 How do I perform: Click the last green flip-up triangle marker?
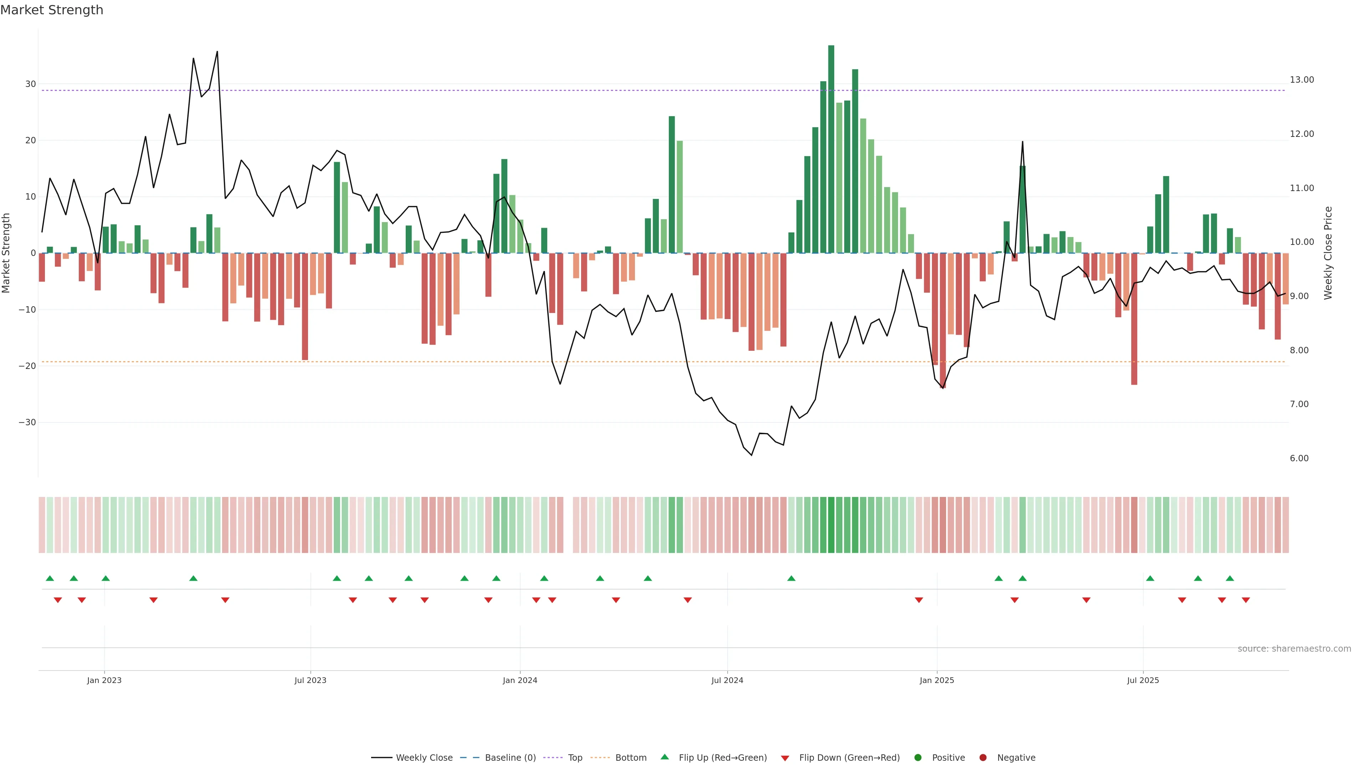click(1230, 578)
